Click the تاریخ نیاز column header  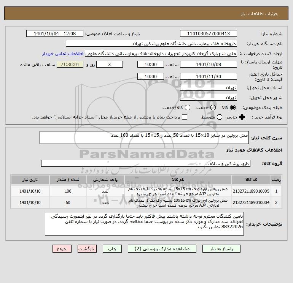coord(30,180)
